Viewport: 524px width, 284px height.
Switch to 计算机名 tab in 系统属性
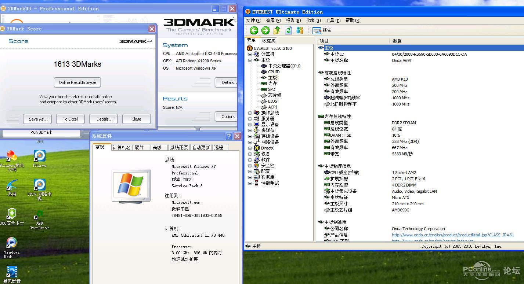pos(122,147)
